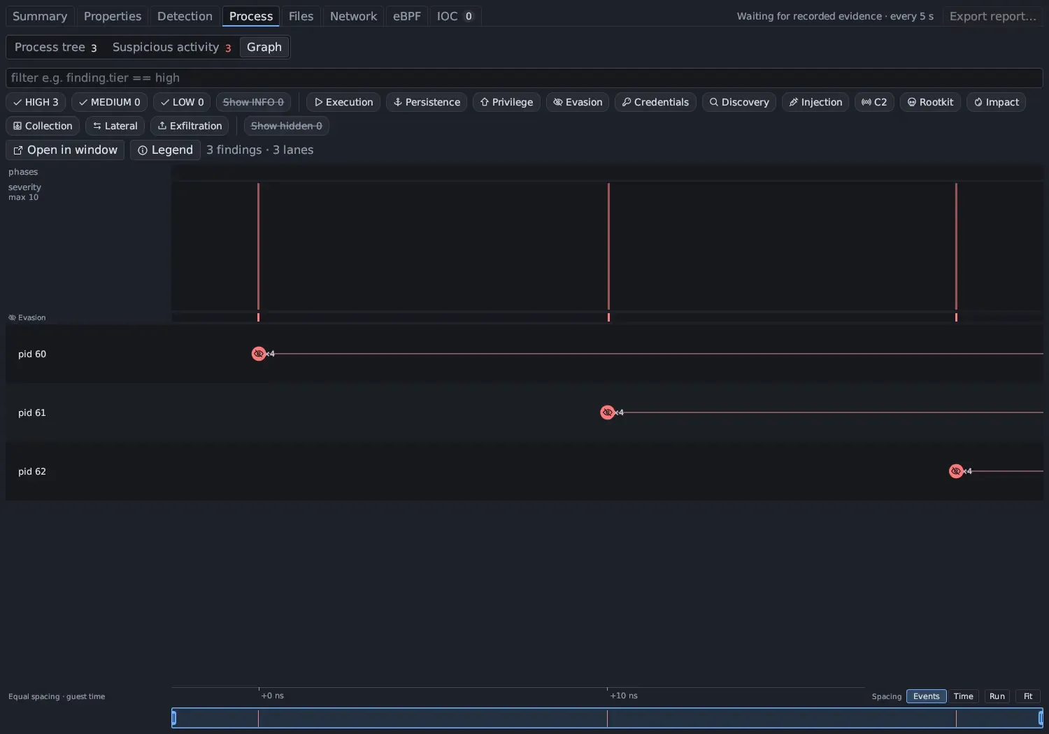The image size is (1049, 734).
Task: Filter by Evasion category chip
Action: (578, 102)
